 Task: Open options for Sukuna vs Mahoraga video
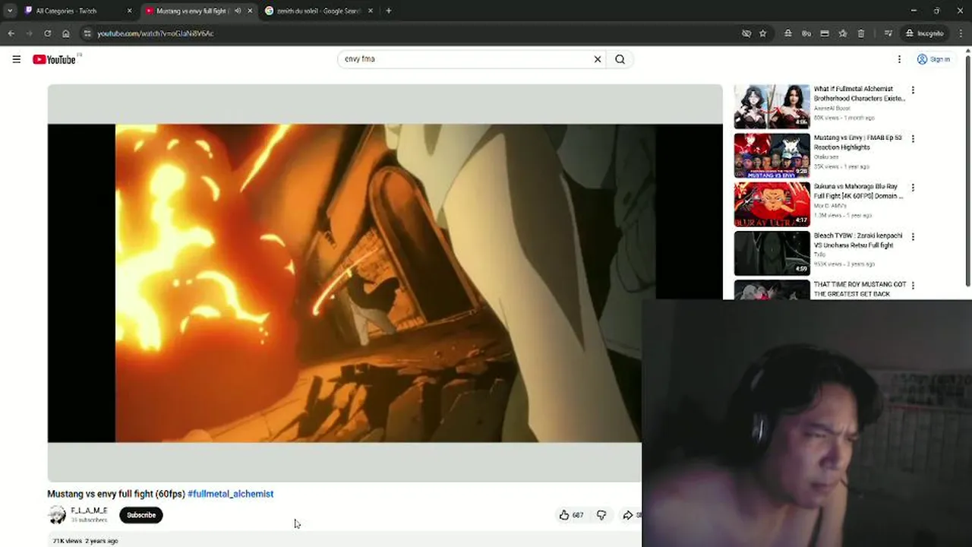913,188
